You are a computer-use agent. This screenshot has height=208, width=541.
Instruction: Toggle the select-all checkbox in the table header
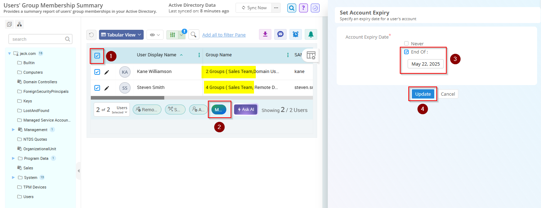[x=97, y=55]
